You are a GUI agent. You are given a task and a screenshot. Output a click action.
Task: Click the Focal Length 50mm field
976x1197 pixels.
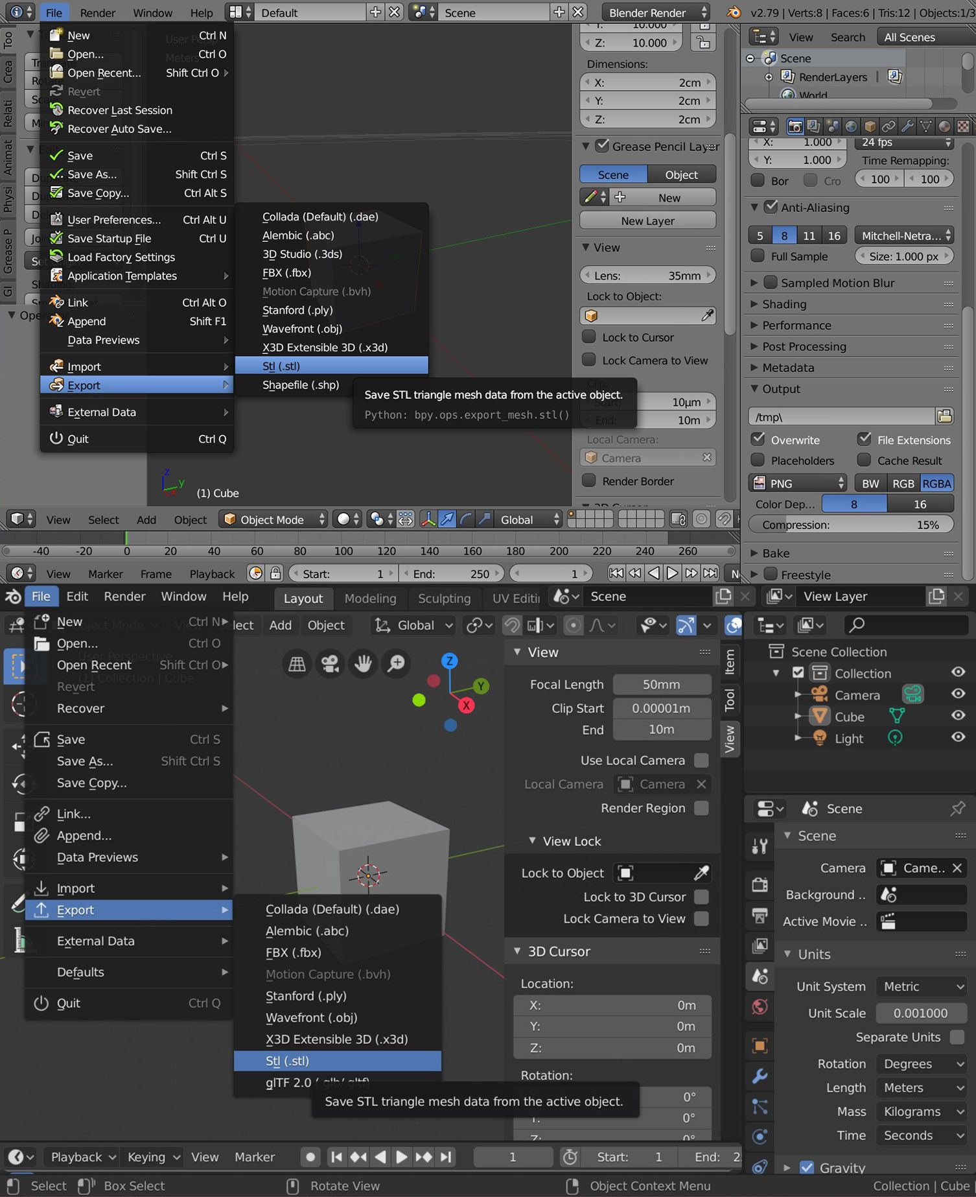point(662,685)
